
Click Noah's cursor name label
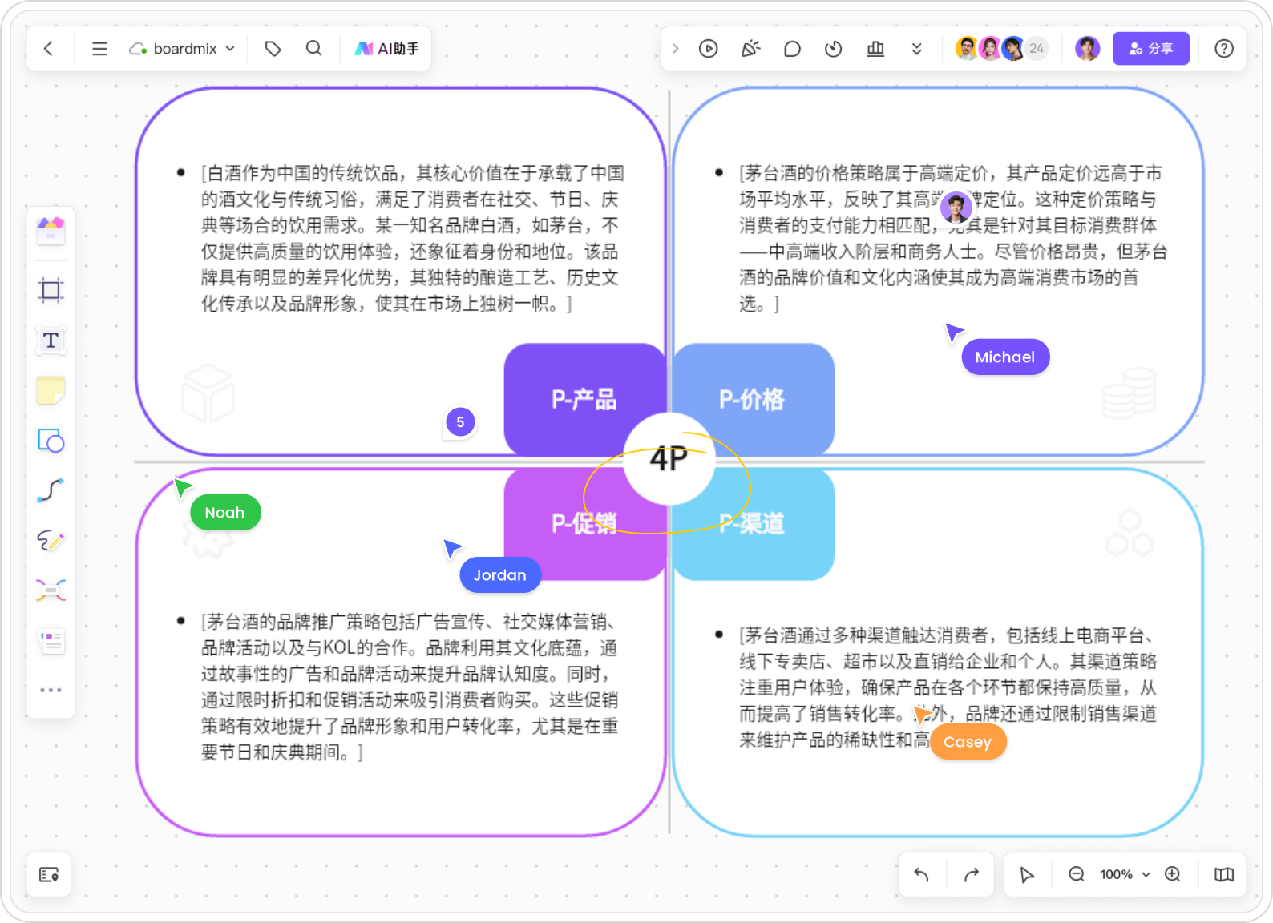224,513
